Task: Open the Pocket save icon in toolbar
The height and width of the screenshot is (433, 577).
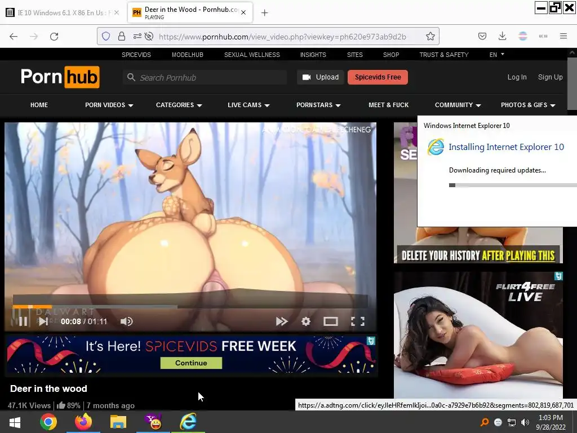Action: [x=482, y=36]
